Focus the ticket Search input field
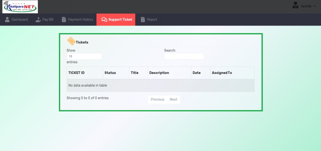 click(184, 56)
